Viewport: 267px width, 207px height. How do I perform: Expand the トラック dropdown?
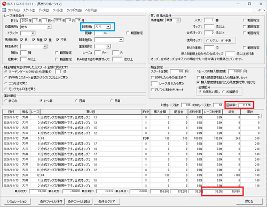point(33,33)
